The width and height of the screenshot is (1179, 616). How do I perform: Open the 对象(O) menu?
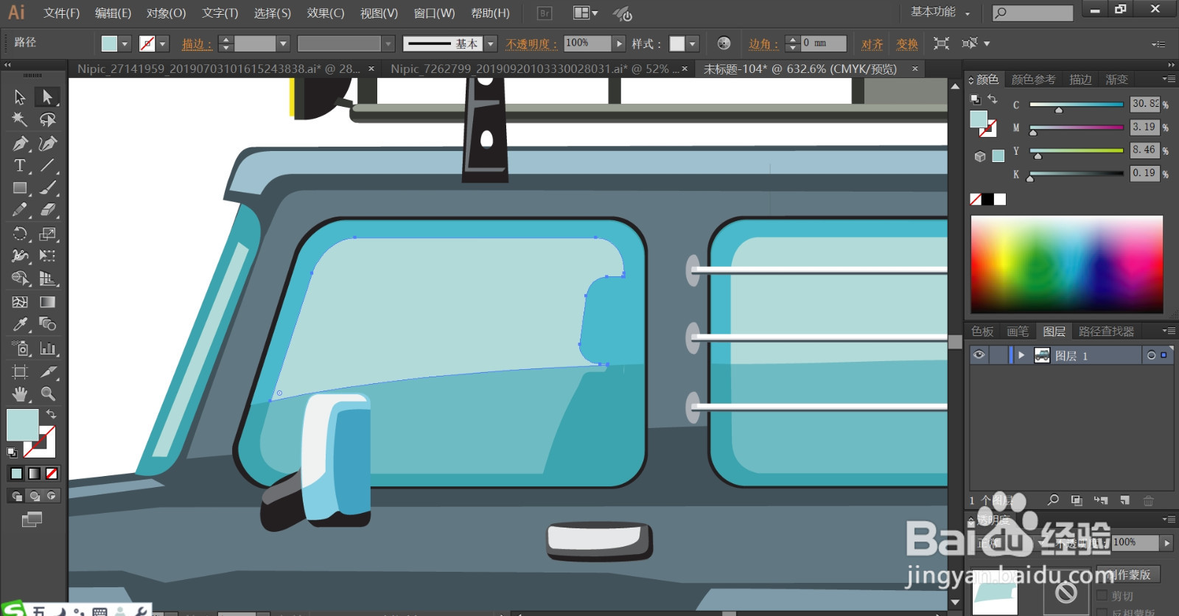click(166, 13)
